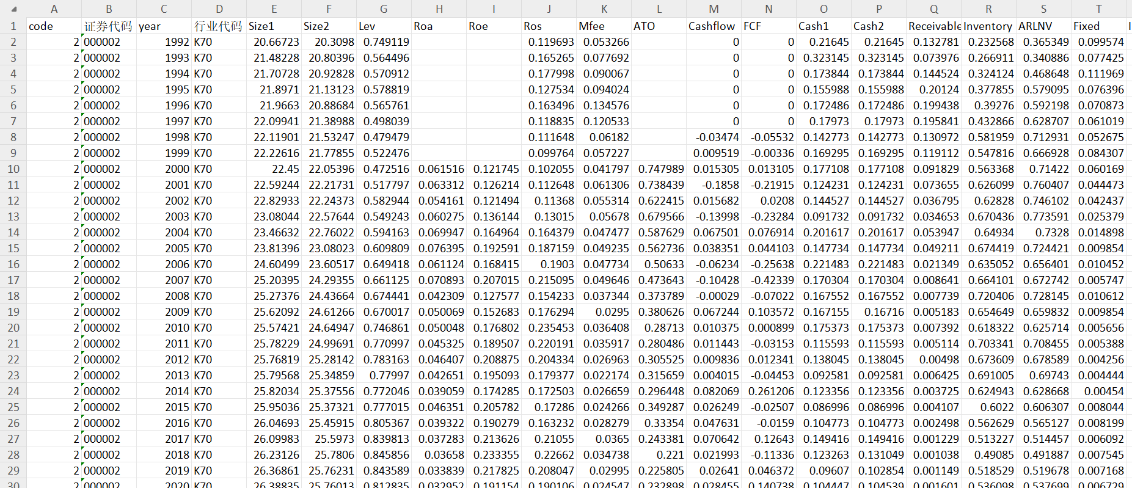Image resolution: width=1132 pixels, height=488 pixels.
Task: Click the "证券代码" header cell
Action: pos(109,26)
